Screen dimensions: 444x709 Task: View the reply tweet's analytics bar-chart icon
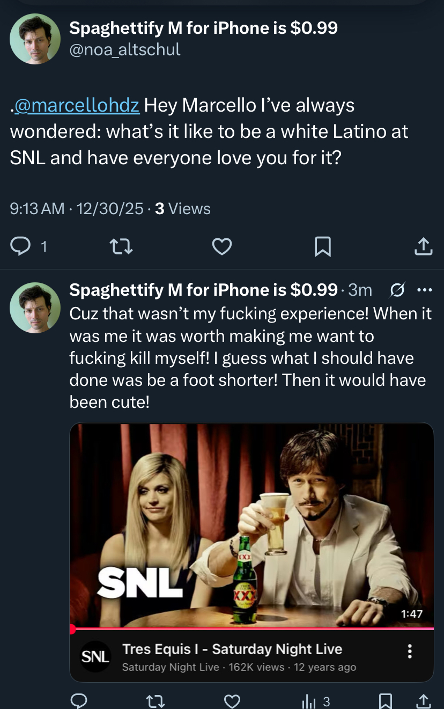310,700
